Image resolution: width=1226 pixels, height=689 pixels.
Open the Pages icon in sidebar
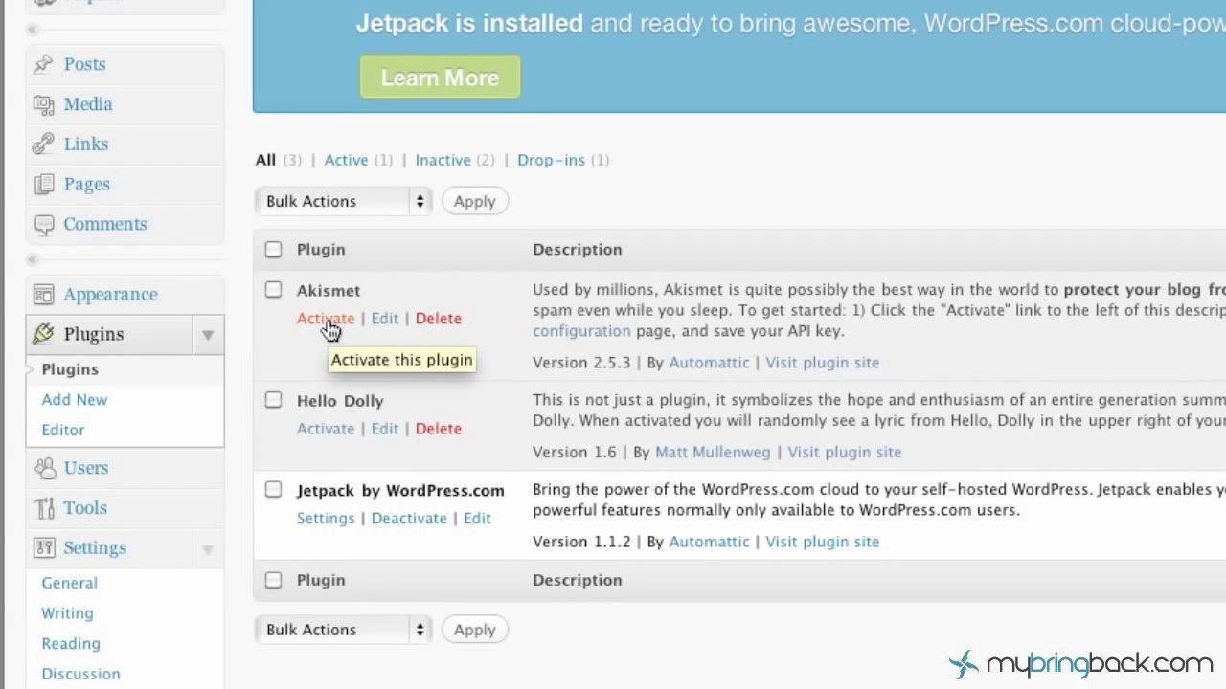43,184
